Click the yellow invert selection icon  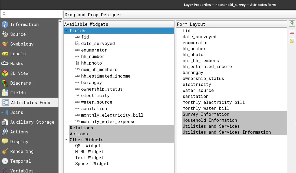tap(292, 41)
